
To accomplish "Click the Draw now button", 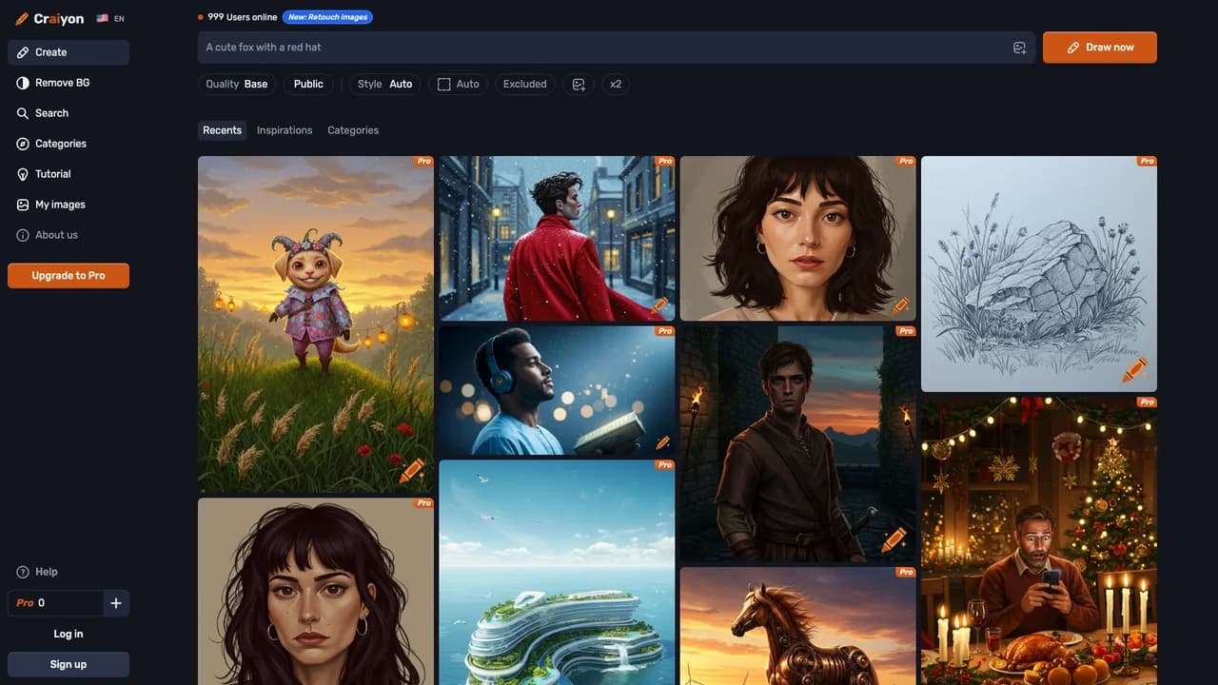I will tap(1100, 48).
